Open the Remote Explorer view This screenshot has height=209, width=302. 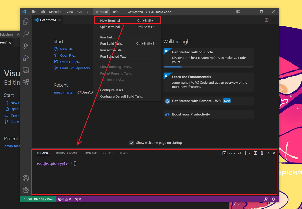[x=26, y=70]
